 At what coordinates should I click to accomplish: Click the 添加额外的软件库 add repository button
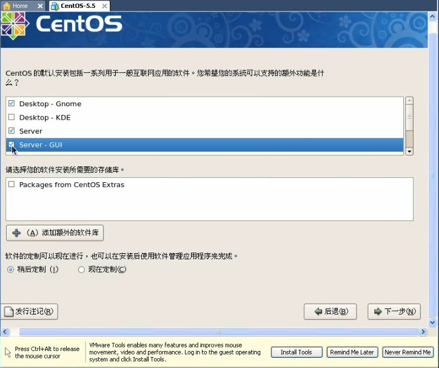(x=55, y=233)
